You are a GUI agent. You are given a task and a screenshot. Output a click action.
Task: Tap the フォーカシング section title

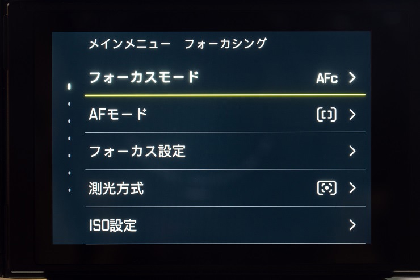click(225, 44)
